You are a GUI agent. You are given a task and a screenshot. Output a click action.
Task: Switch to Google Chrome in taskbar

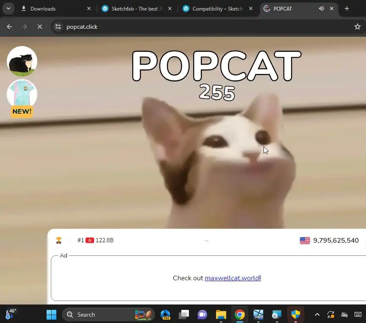click(240, 315)
